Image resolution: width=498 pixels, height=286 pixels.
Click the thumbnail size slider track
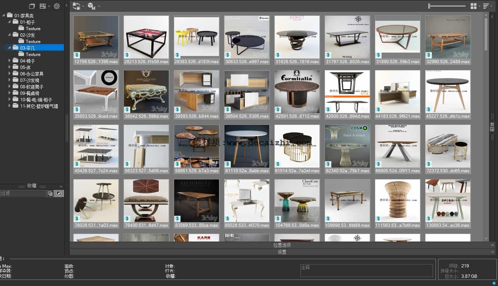click(x=447, y=6)
